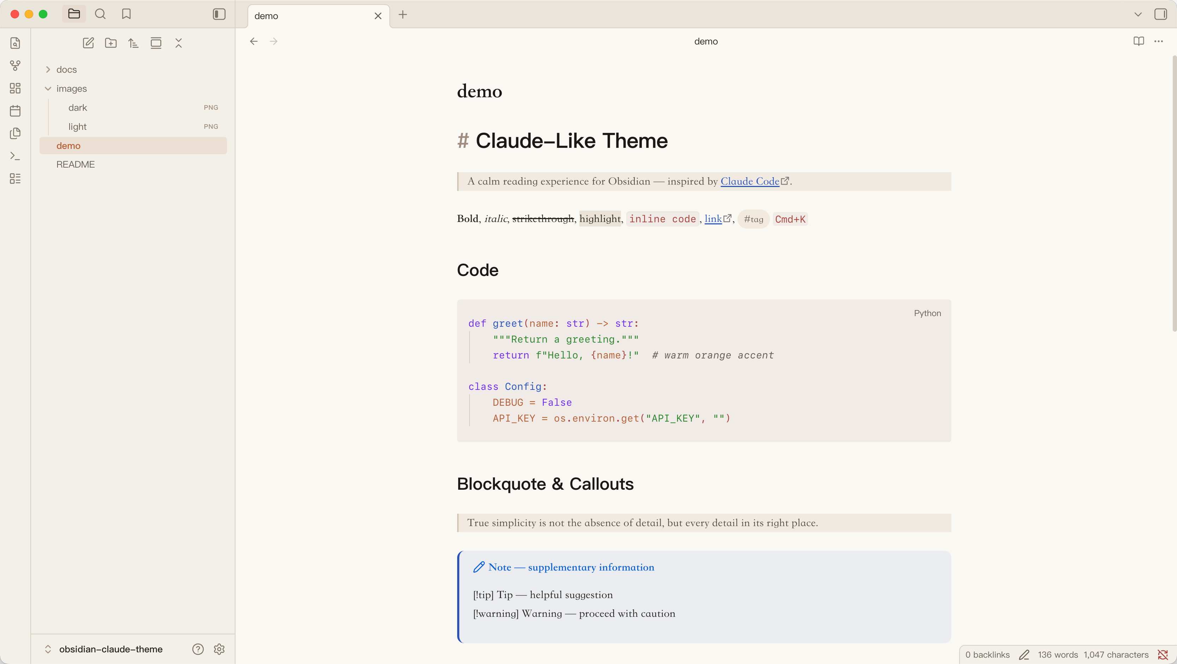Image resolution: width=1177 pixels, height=664 pixels.
Task: Create a new note
Action: [x=88, y=43]
